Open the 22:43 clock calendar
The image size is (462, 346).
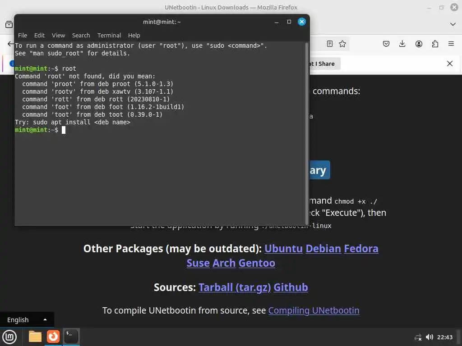click(x=444, y=337)
